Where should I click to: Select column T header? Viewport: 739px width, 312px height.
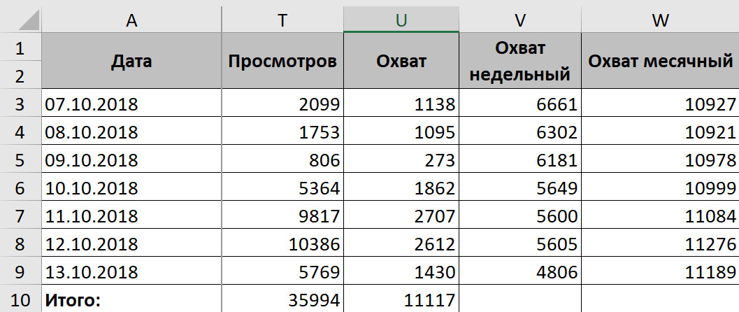(282, 20)
